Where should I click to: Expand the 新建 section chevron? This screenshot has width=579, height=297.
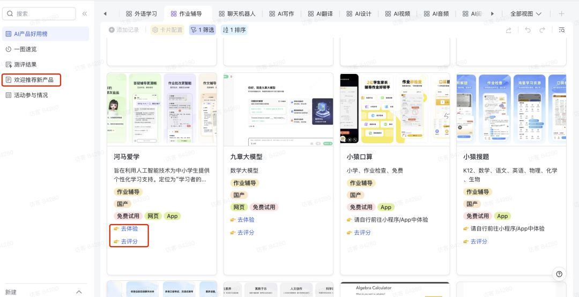pos(79,292)
